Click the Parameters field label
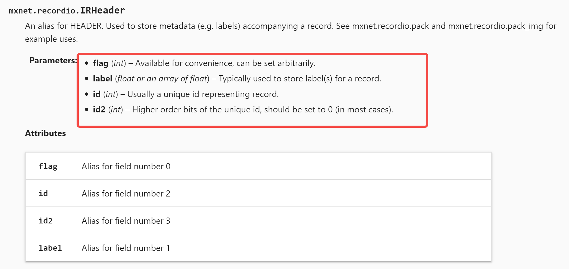The image size is (569, 269). point(53,60)
